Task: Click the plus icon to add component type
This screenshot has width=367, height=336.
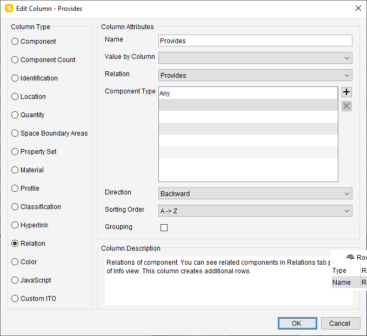Action: [346, 92]
